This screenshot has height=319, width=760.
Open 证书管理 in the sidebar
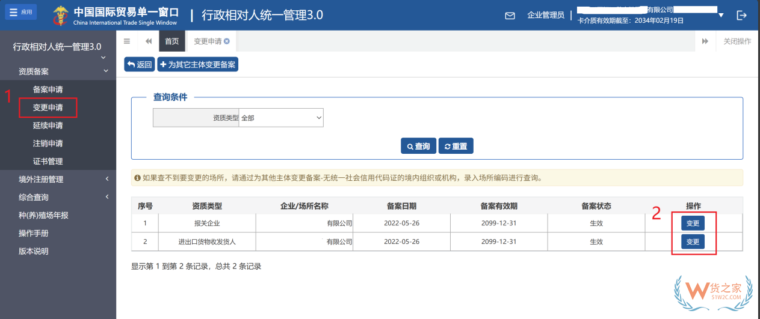[48, 161]
